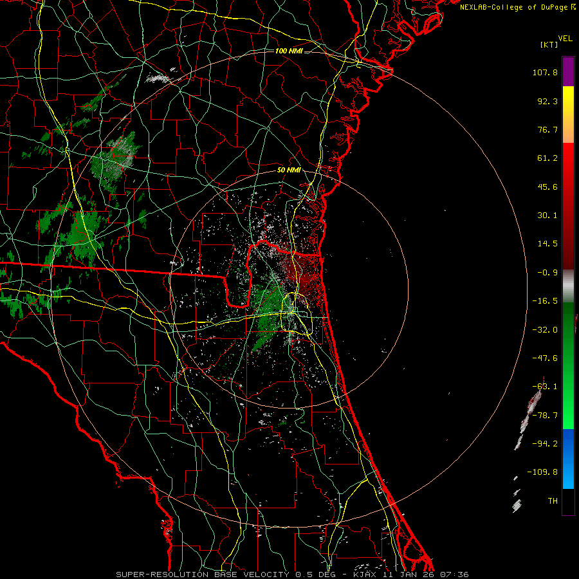Image resolution: width=579 pixels, height=579 pixels.
Task: Click the -109.8 velocity scale value
Action: tap(542, 472)
